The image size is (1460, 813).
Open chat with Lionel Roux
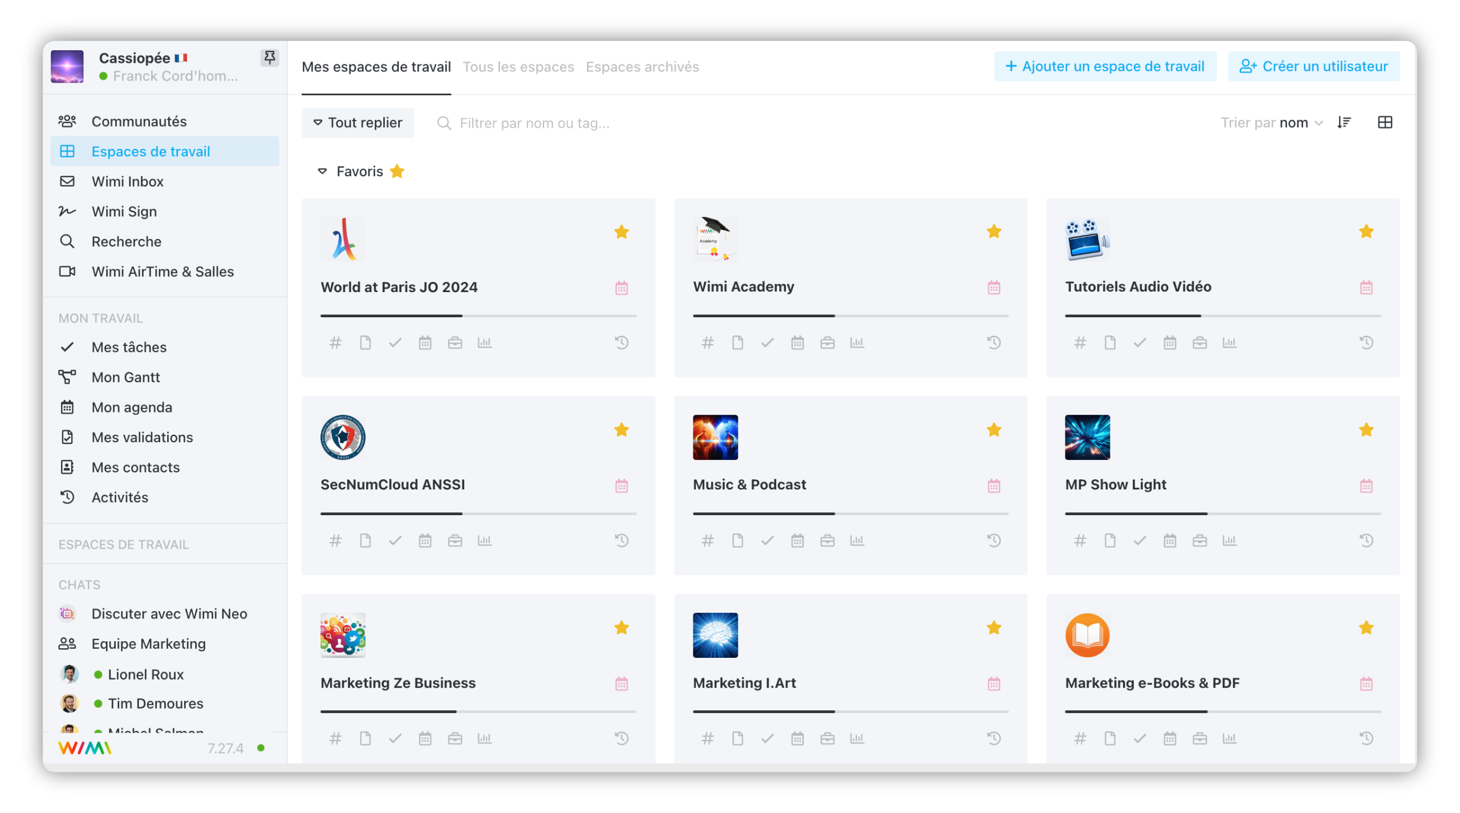pos(164,674)
